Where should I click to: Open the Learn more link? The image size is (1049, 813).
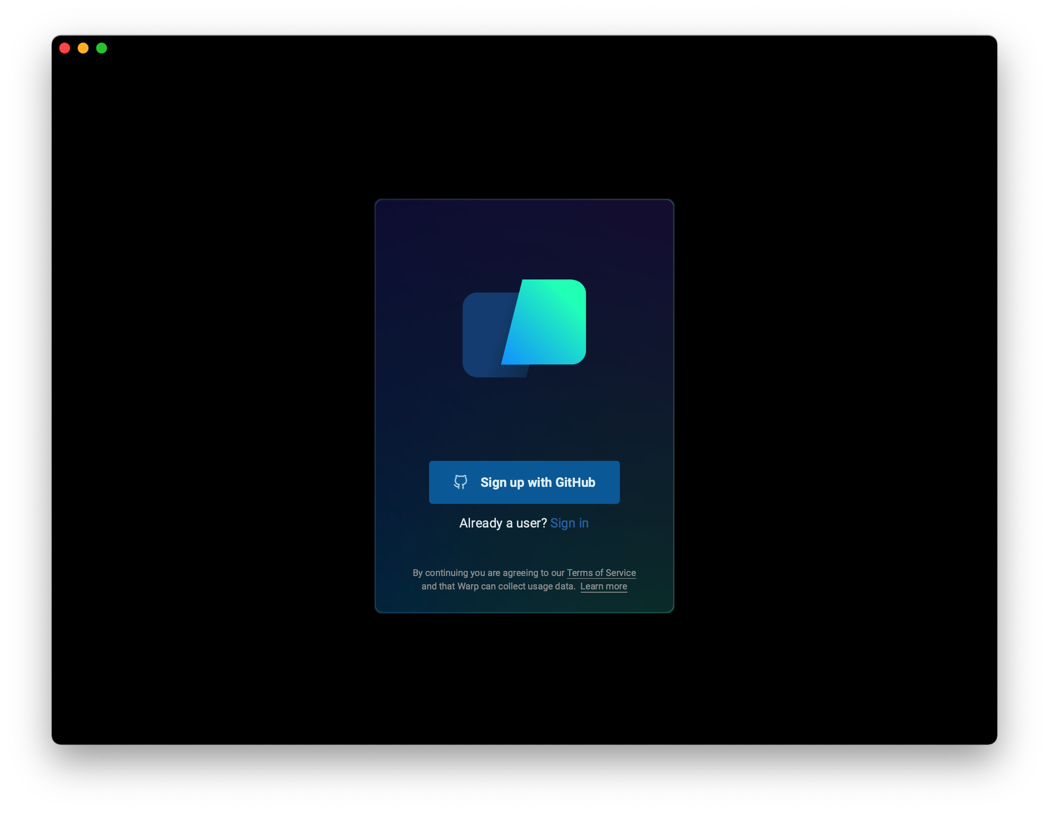click(603, 586)
